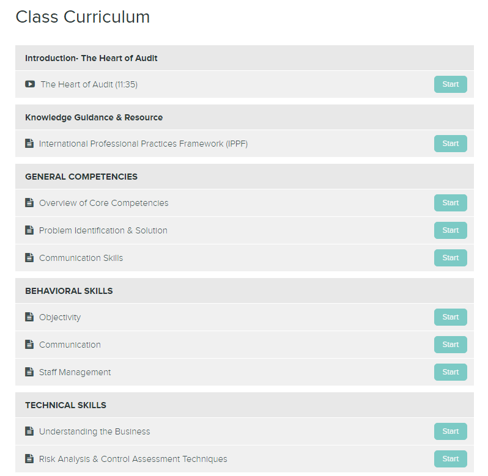This screenshot has width=488, height=476.
Task: Click document icon for Risk Analysis & Control
Action: pyautogui.click(x=29, y=459)
